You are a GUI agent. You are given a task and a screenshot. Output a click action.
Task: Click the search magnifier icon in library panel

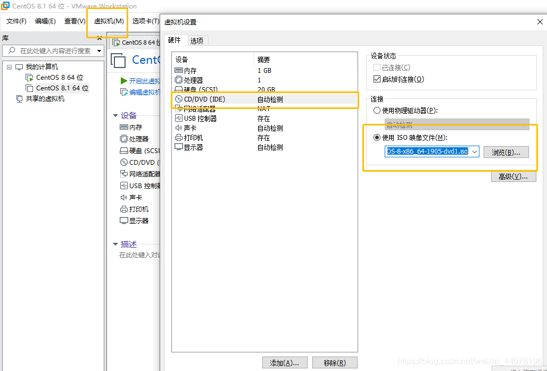point(12,50)
